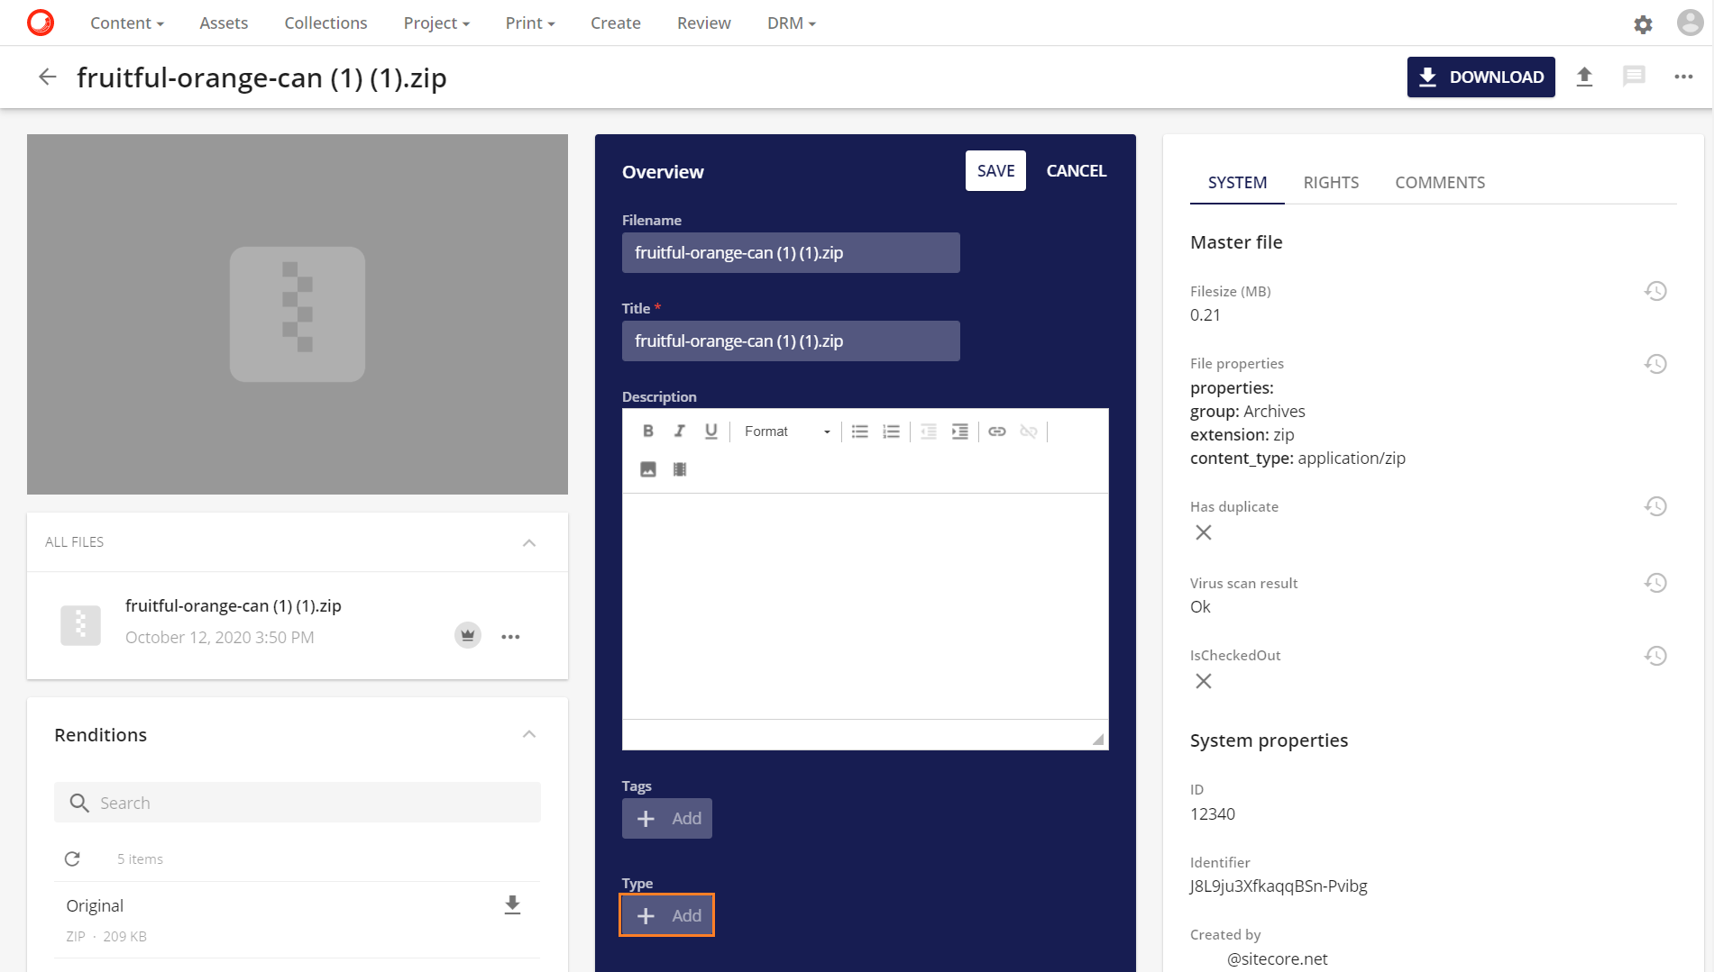Viewport: 1714px width, 972px height.
Task: Save the overview changes
Action: 995,170
